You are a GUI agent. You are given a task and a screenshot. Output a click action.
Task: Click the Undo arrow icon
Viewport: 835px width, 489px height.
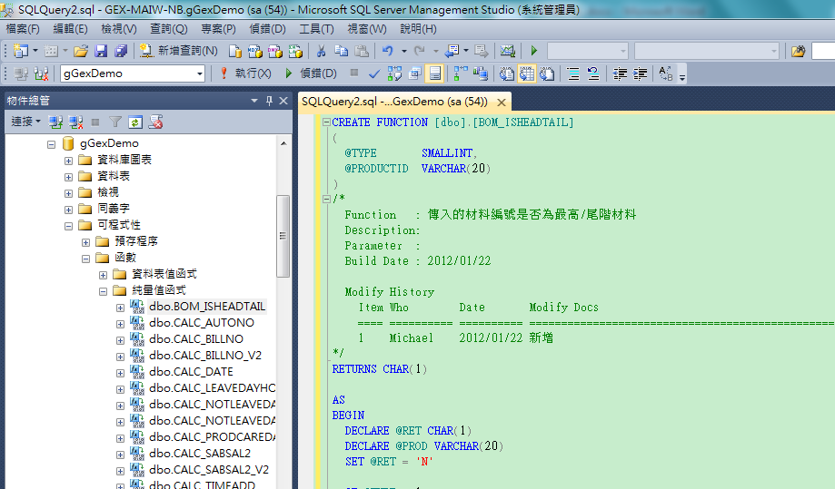[388, 51]
